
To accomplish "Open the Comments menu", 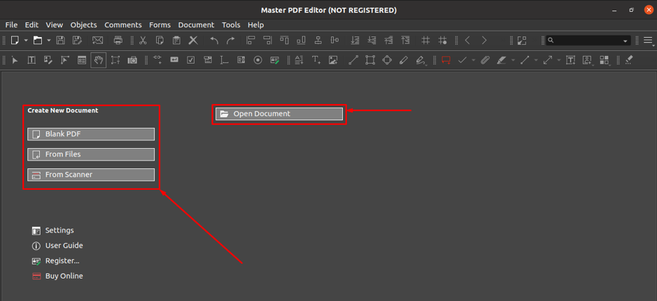I will (123, 24).
